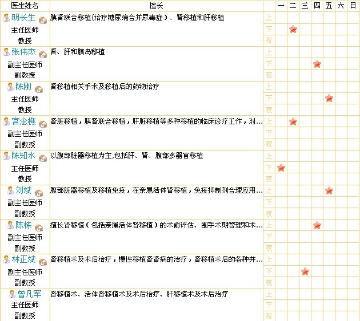Image resolution: width=360 pixels, height=321 pixels.
Task: Click the home icon next to 林正斌
Action: point(43,262)
